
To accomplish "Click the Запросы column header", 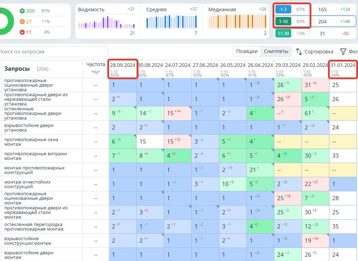I will click(17, 69).
